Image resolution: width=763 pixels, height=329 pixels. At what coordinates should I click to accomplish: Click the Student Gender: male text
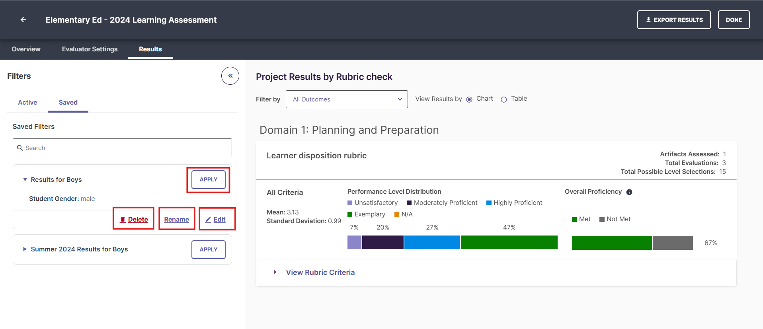pyautogui.click(x=62, y=199)
